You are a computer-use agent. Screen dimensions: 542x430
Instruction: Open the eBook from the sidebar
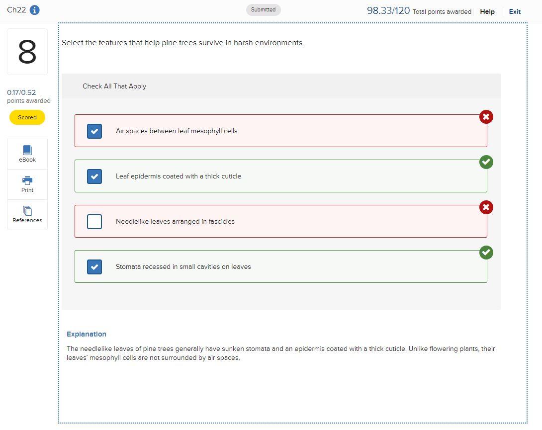point(27,153)
